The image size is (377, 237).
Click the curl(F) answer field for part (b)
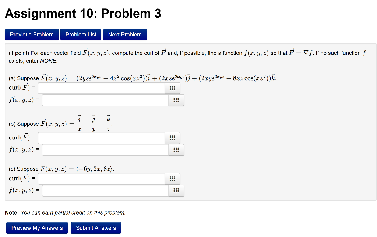[x=99, y=138]
